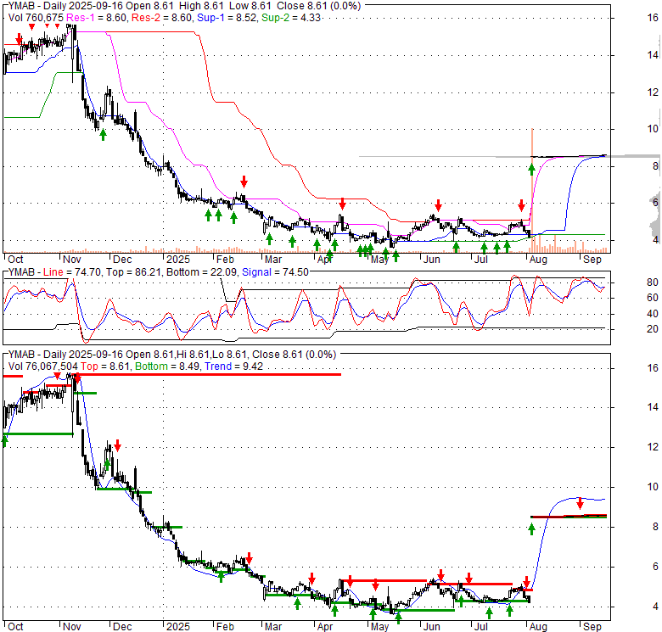Click the red sell arrow in early June in top chart
This screenshot has height=632, width=662.
438,205
